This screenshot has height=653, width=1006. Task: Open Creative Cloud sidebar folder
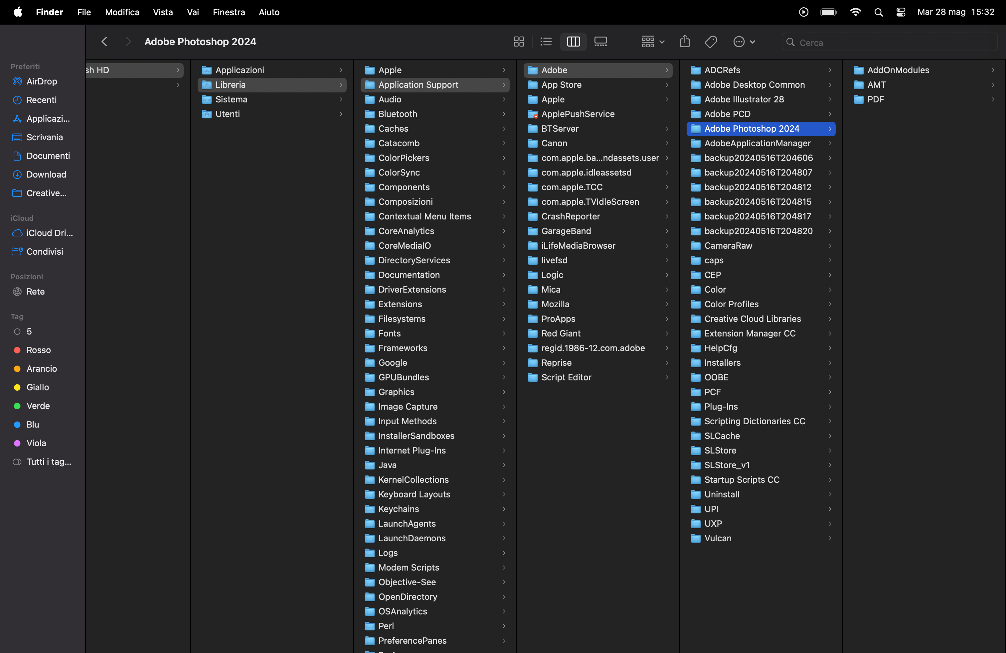pyautogui.click(x=42, y=193)
